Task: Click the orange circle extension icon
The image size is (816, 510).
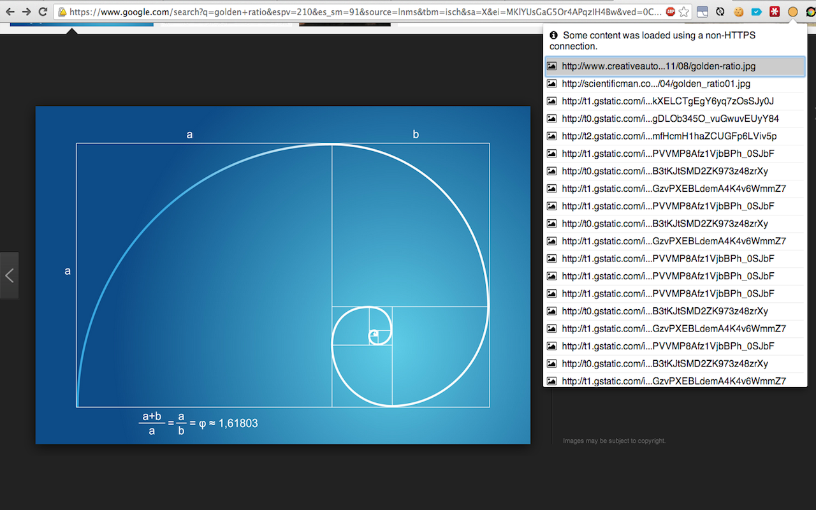Action: click(x=792, y=11)
